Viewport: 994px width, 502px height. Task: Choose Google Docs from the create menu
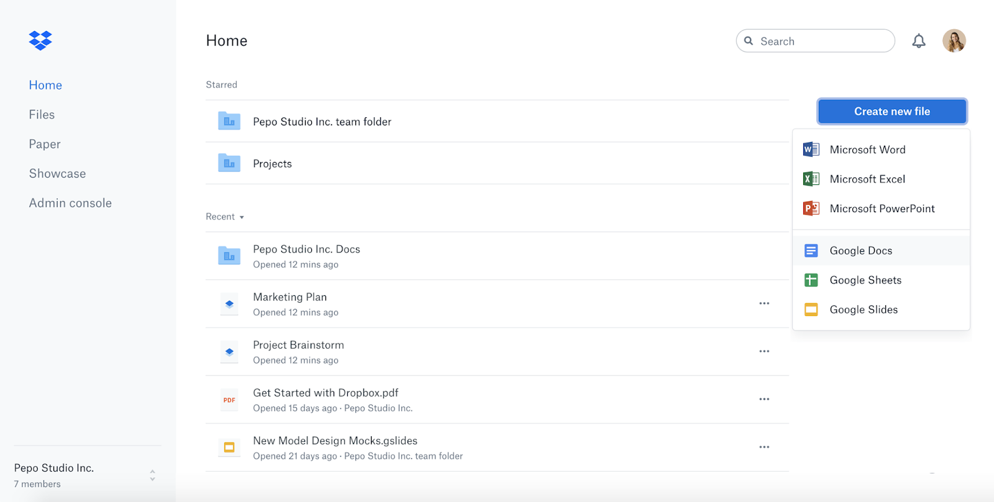pos(860,250)
